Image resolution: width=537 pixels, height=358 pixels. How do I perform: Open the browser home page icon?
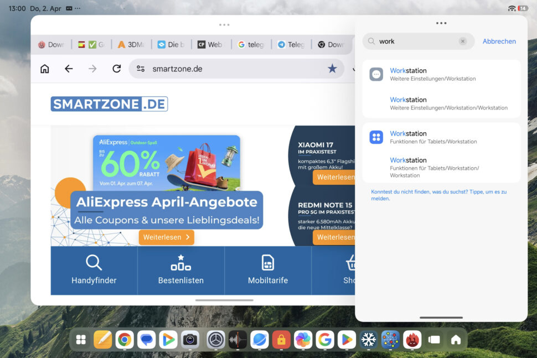point(45,69)
